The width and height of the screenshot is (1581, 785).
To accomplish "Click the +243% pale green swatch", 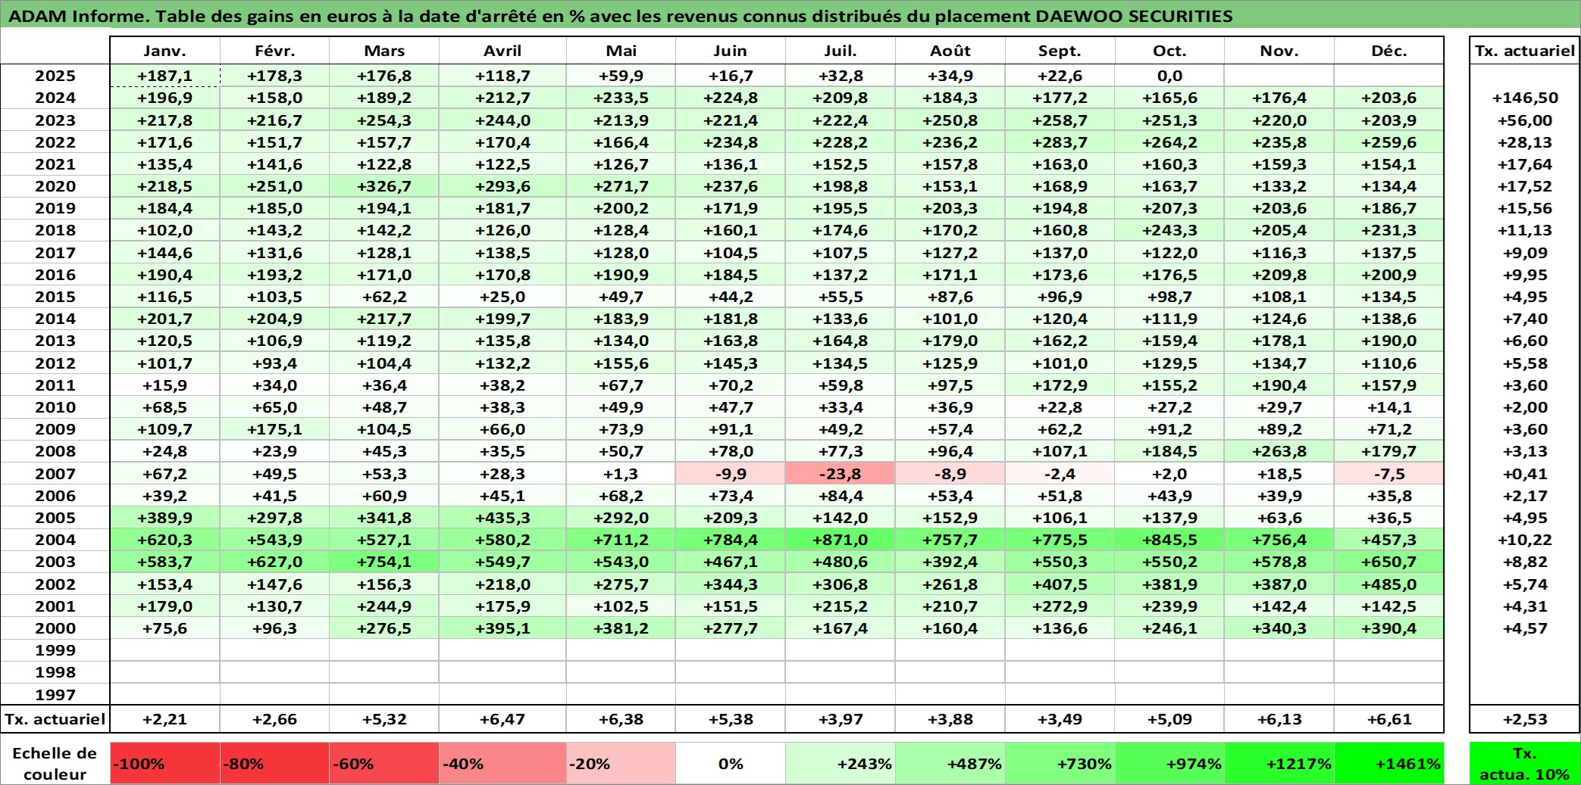I will [x=841, y=763].
